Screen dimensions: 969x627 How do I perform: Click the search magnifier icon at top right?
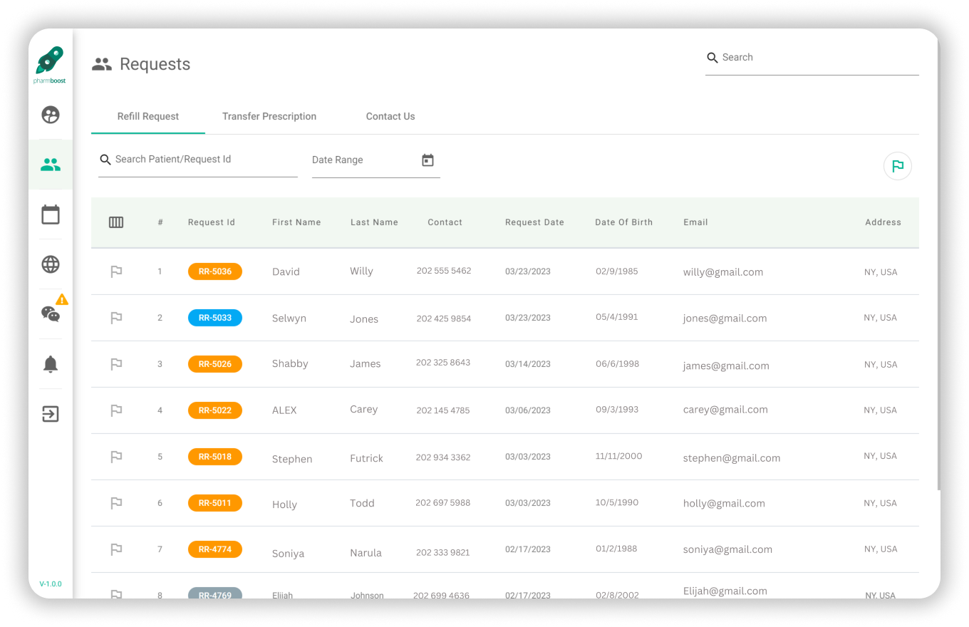712,58
